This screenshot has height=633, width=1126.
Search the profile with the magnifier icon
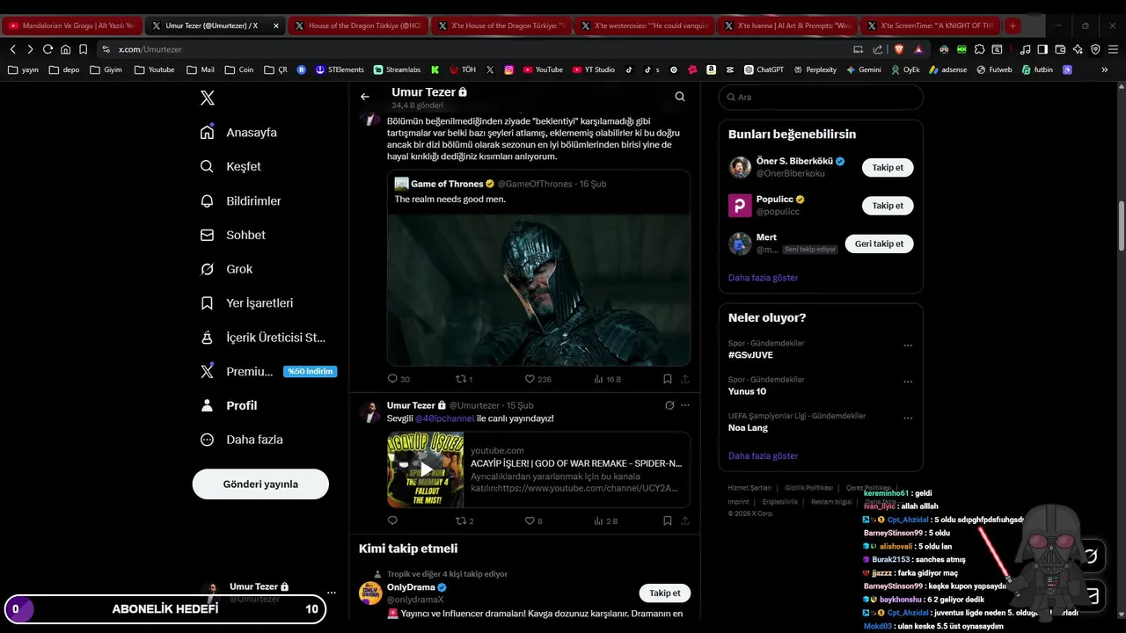680,97
